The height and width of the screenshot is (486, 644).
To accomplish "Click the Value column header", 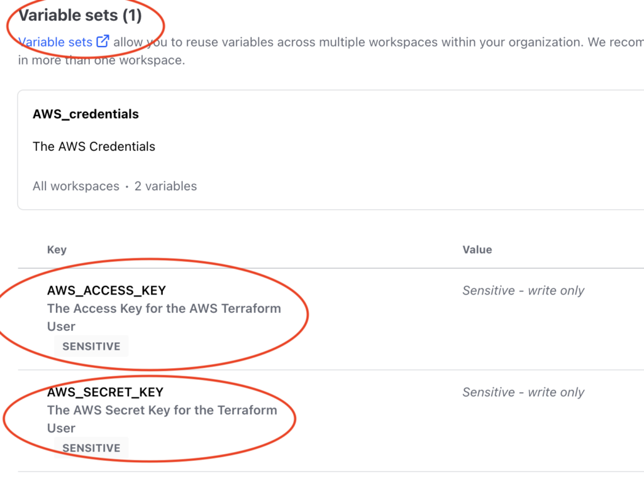I will [x=477, y=250].
